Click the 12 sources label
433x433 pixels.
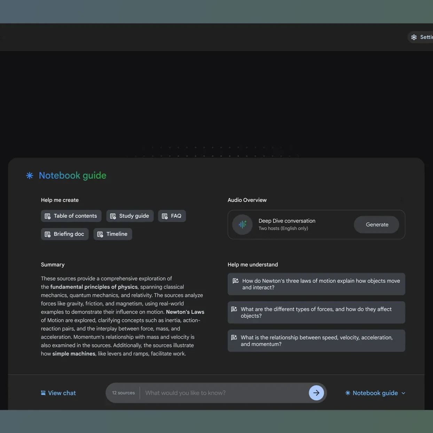[x=123, y=393]
